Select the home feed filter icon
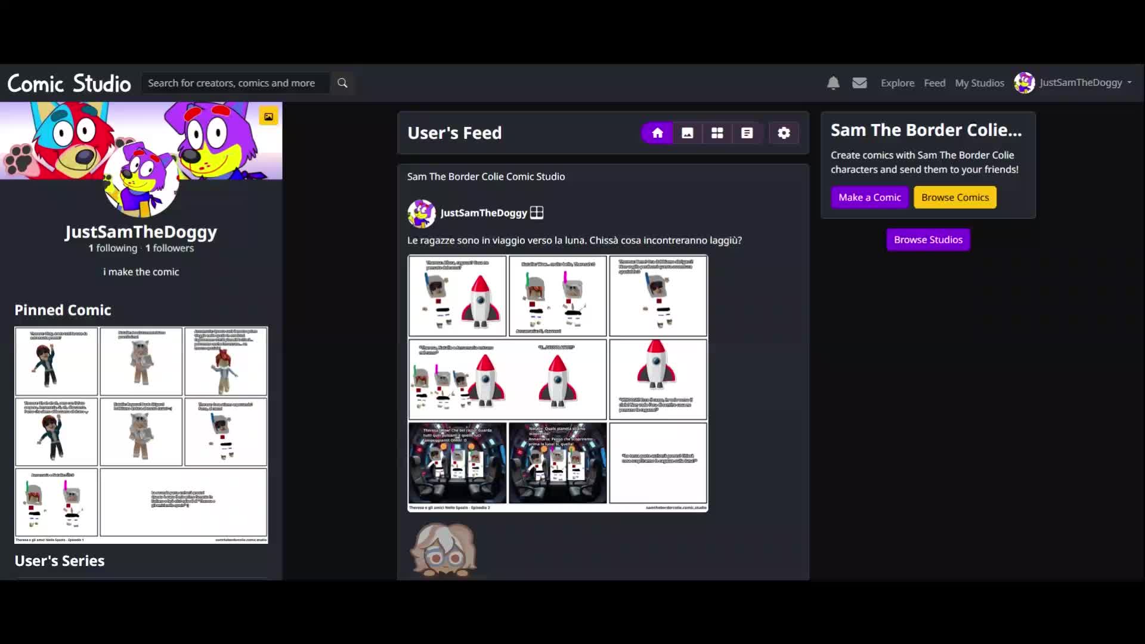The width and height of the screenshot is (1145, 644). pos(657,133)
